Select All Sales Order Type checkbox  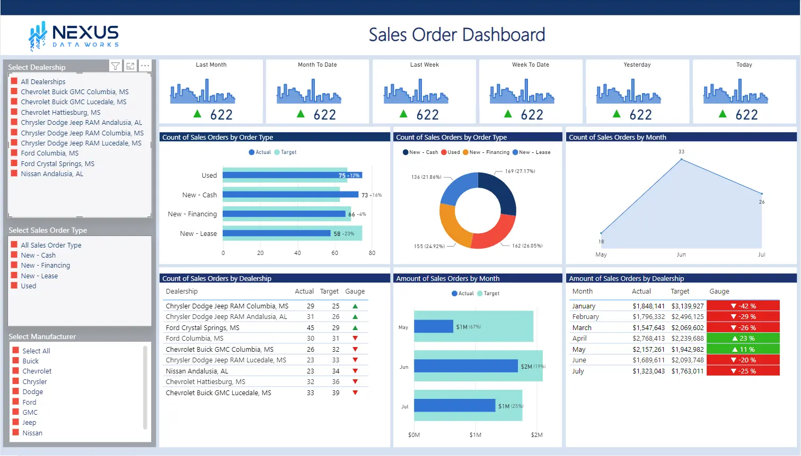point(14,244)
